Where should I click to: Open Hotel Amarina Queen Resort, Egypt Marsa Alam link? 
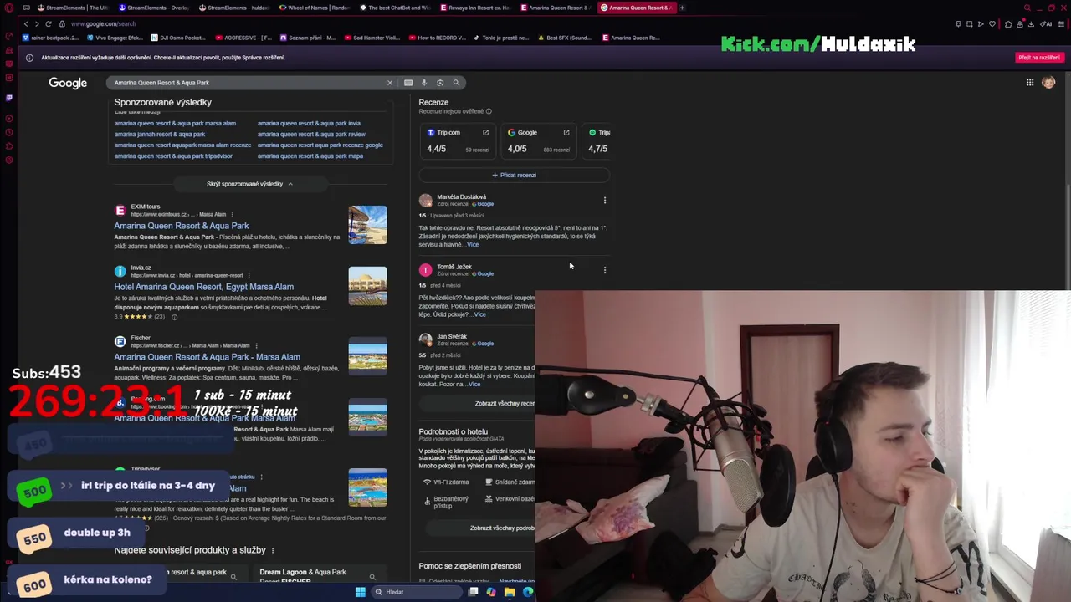(204, 287)
